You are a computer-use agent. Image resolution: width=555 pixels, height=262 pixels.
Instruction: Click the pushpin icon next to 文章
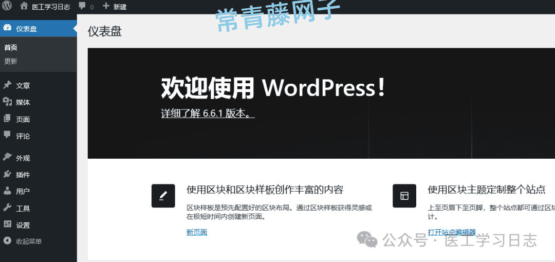(7, 85)
